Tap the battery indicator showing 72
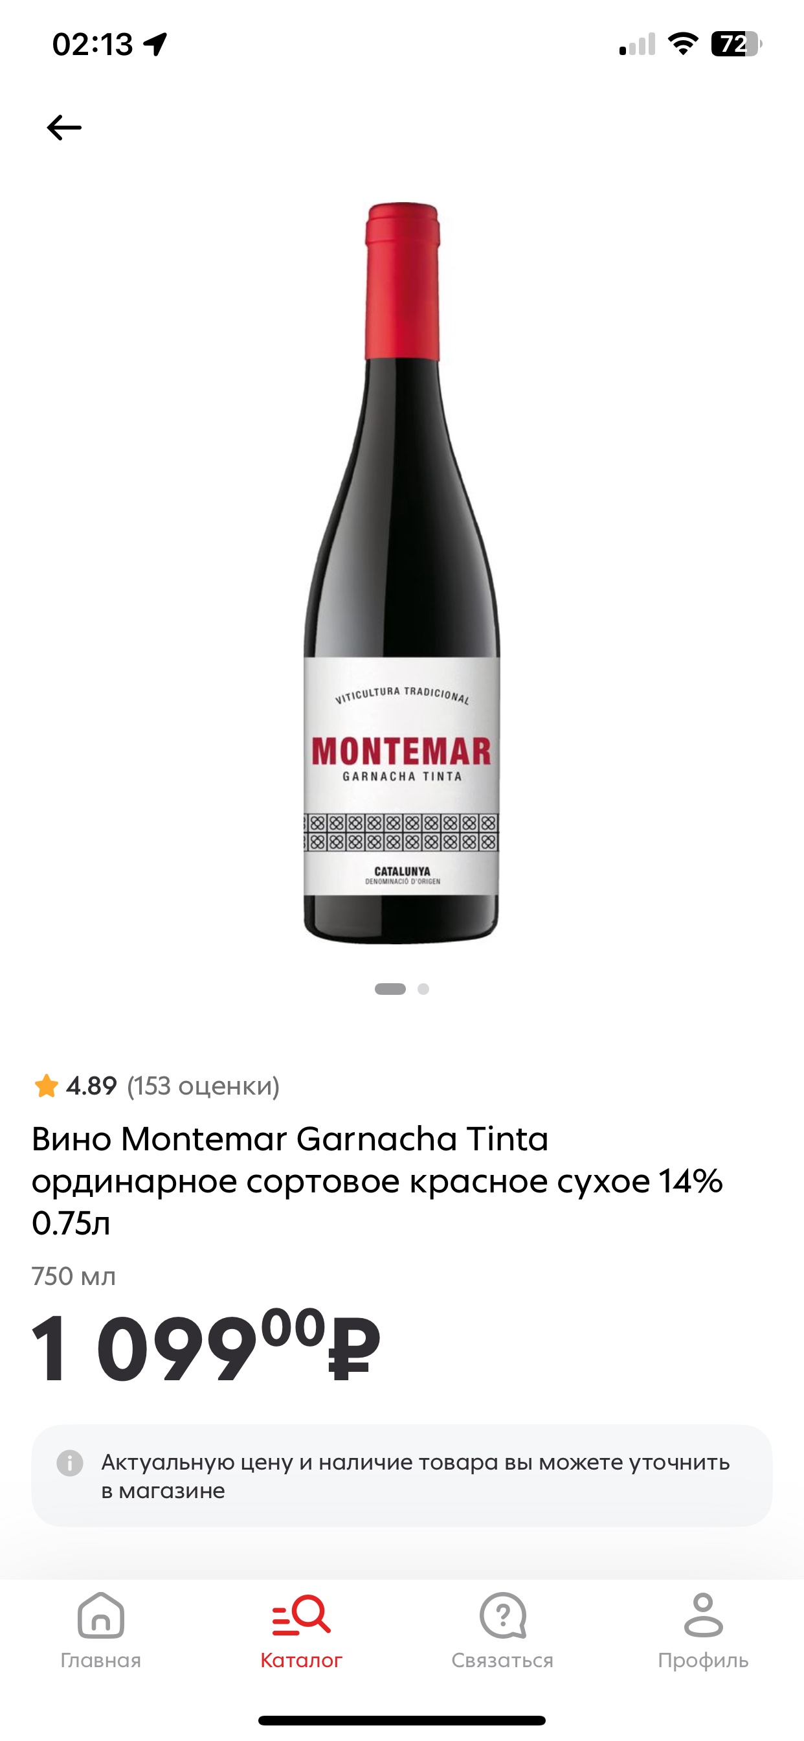The image size is (804, 1741). pyautogui.click(x=737, y=44)
